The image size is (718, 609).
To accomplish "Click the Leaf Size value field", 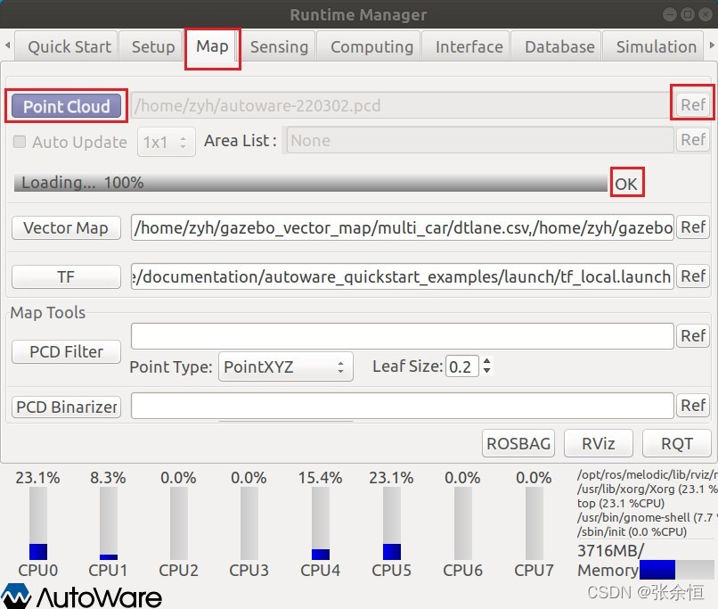I will pyautogui.click(x=461, y=366).
